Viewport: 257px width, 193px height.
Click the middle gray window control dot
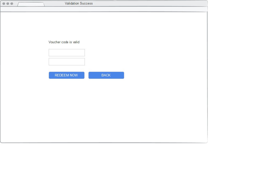point(8,4)
